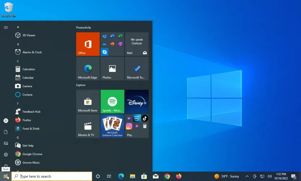The image size is (301, 181).
Task: Expand the Start menu hamburger navigation
Action: click(6, 27)
